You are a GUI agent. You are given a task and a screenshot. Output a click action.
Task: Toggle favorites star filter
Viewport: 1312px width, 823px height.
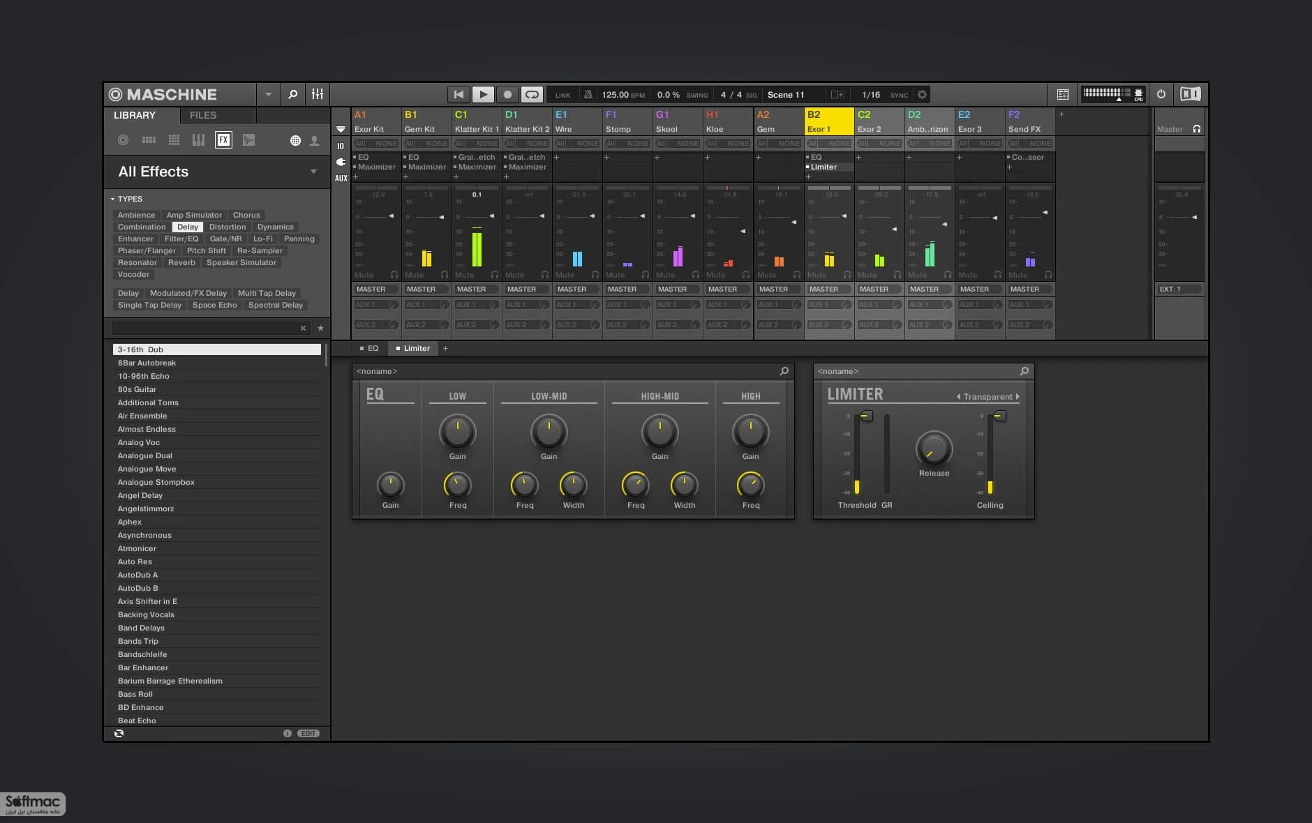click(x=320, y=328)
